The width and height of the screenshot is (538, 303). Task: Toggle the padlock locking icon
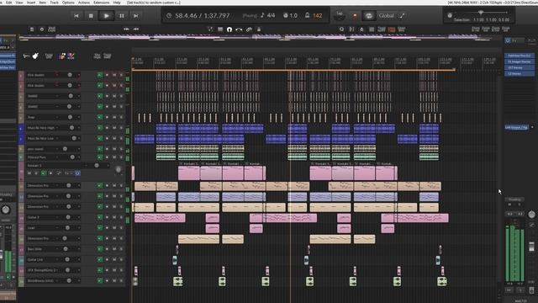[x=259, y=29]
